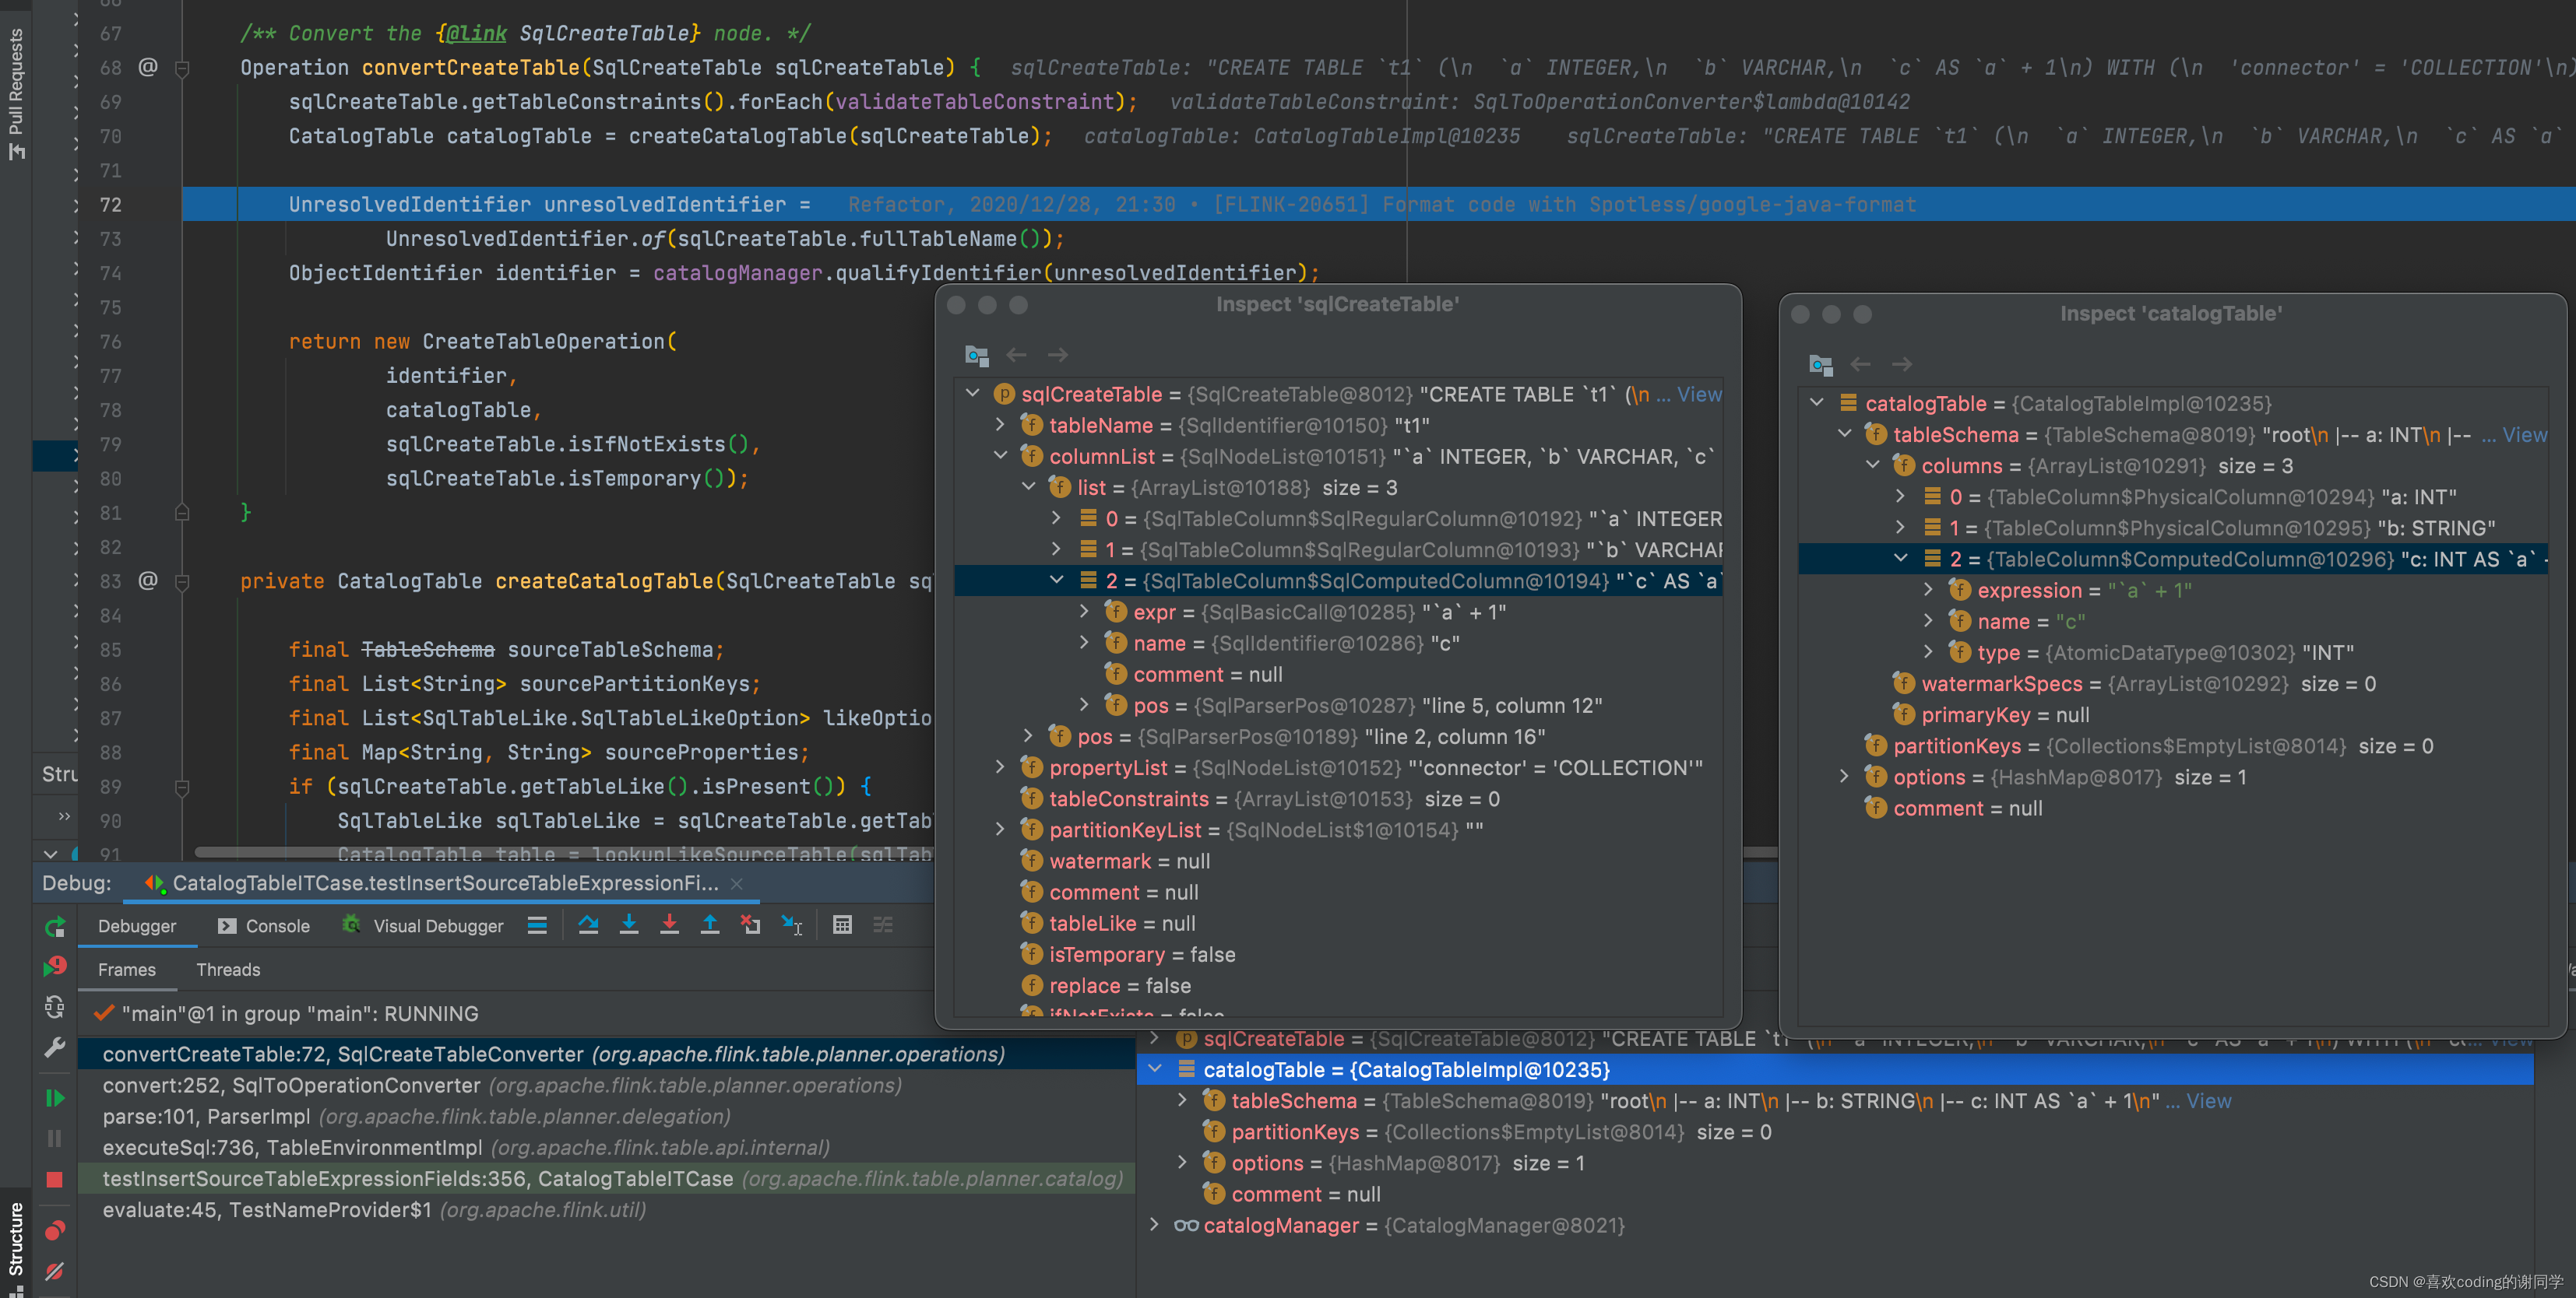Open View Breakpoints double red circles
This screenshot has height=1298, width=2576.
click(x=55, y=1229)
